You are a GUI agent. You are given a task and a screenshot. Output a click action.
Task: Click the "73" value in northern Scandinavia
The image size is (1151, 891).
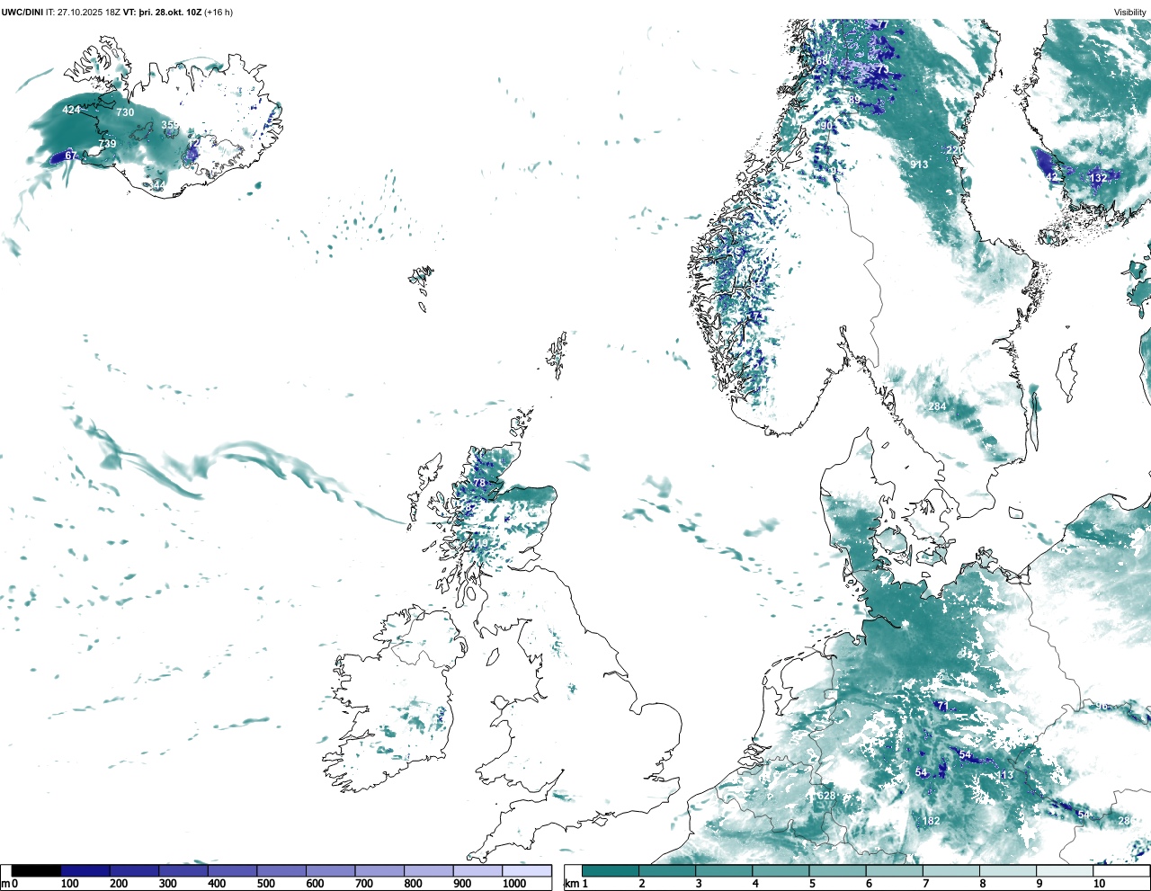pyautogui.click(x=882, y=70)
